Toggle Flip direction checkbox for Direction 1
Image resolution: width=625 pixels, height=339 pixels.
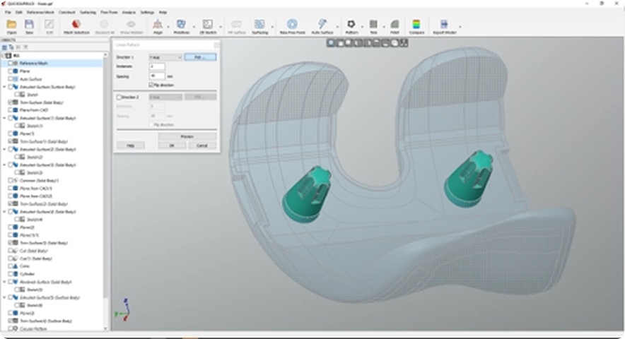[x=151, y=85]
